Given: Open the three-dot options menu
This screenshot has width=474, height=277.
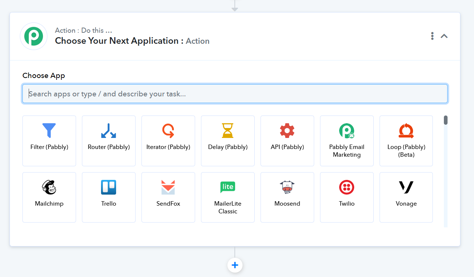Looking at the screenshot, I should (x=432, y=36).
